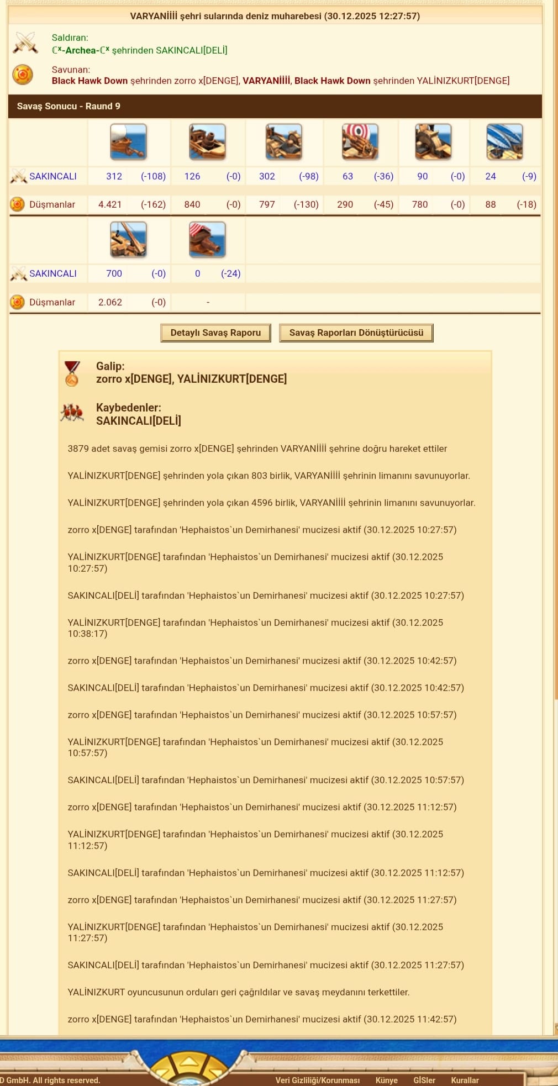Viewport: 558px width, 1086px height.
Task: Select the red-sail cannon ship icon
Action: click(207, 239)
